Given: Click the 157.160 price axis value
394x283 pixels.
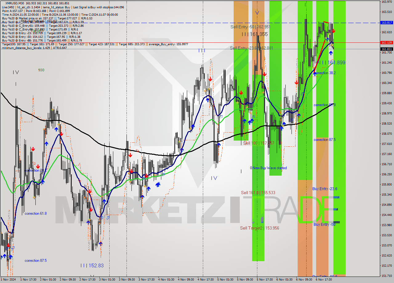Looking at the screenshot, I should tap(387, 154).
